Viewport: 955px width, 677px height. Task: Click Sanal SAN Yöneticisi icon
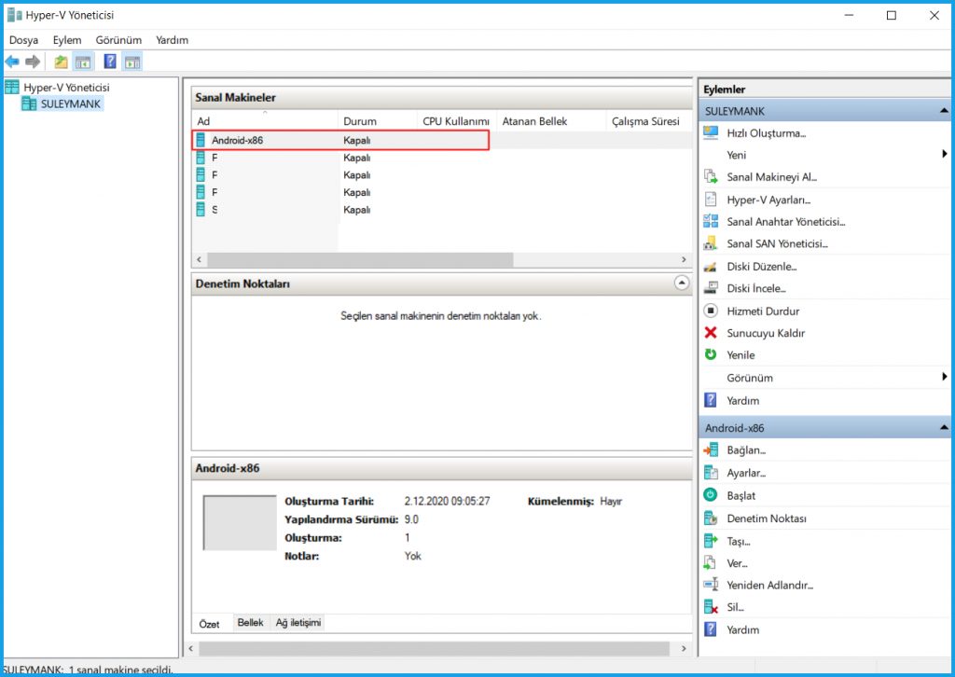710,243
